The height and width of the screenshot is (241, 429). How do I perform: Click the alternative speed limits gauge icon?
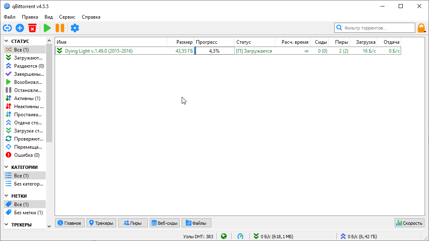(x=240, y=236)
